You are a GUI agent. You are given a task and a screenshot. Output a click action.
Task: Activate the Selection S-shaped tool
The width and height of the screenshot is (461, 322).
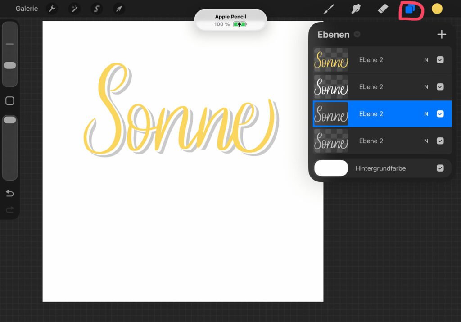click(97, 9)
